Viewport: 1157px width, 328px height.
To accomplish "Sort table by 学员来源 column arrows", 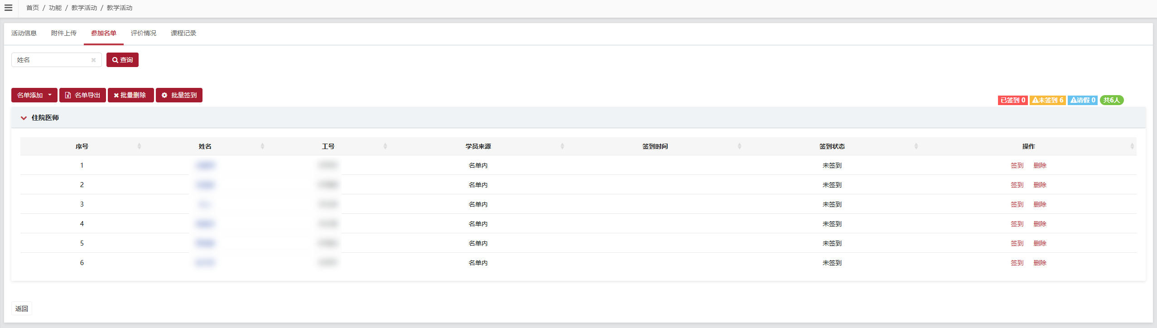I will 562,146.
